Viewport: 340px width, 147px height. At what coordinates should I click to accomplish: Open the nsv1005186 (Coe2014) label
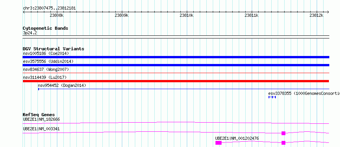point(46,53)
